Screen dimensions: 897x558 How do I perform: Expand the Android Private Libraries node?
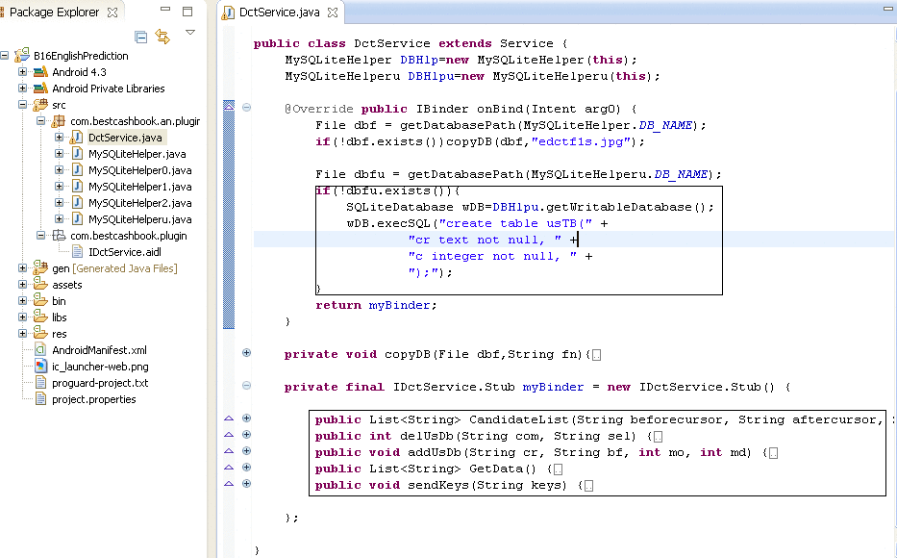tap(22, 89)
